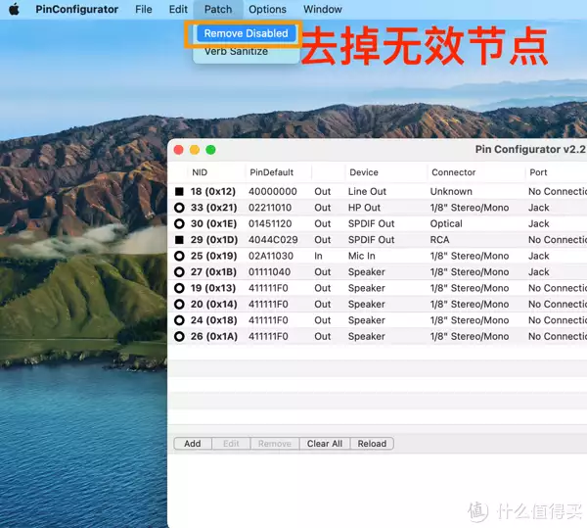587x528 pixels.
Task: Toggle the square marker for node 29 (0x1D)
Action: (x=179, y=240)
